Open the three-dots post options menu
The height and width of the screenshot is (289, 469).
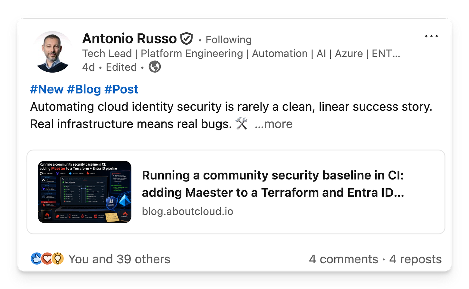click(431, 36)
